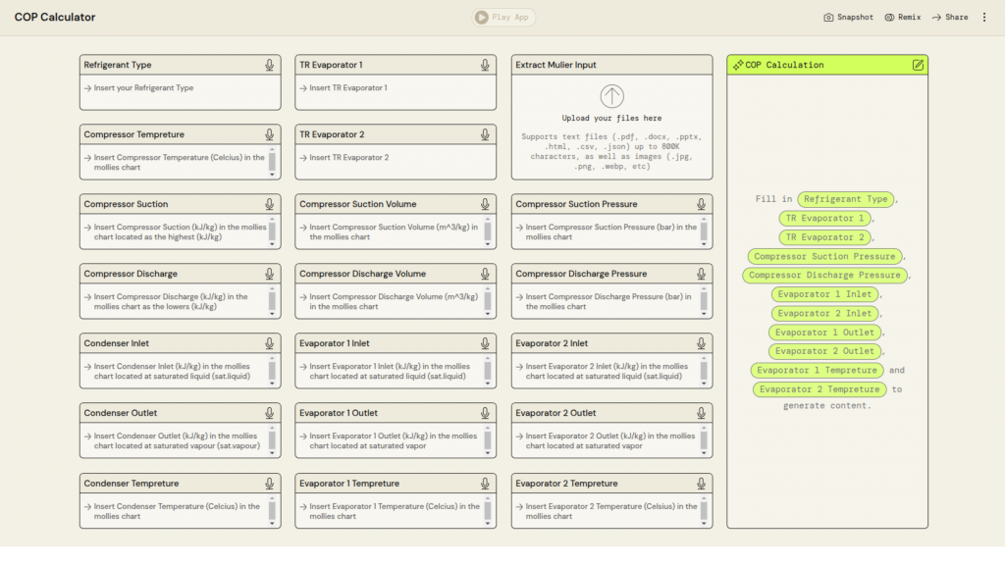Select the Evaporator 2 Temperature tag in COP panel
This screenshot has height=565, width=1005.
click(820, 389)
